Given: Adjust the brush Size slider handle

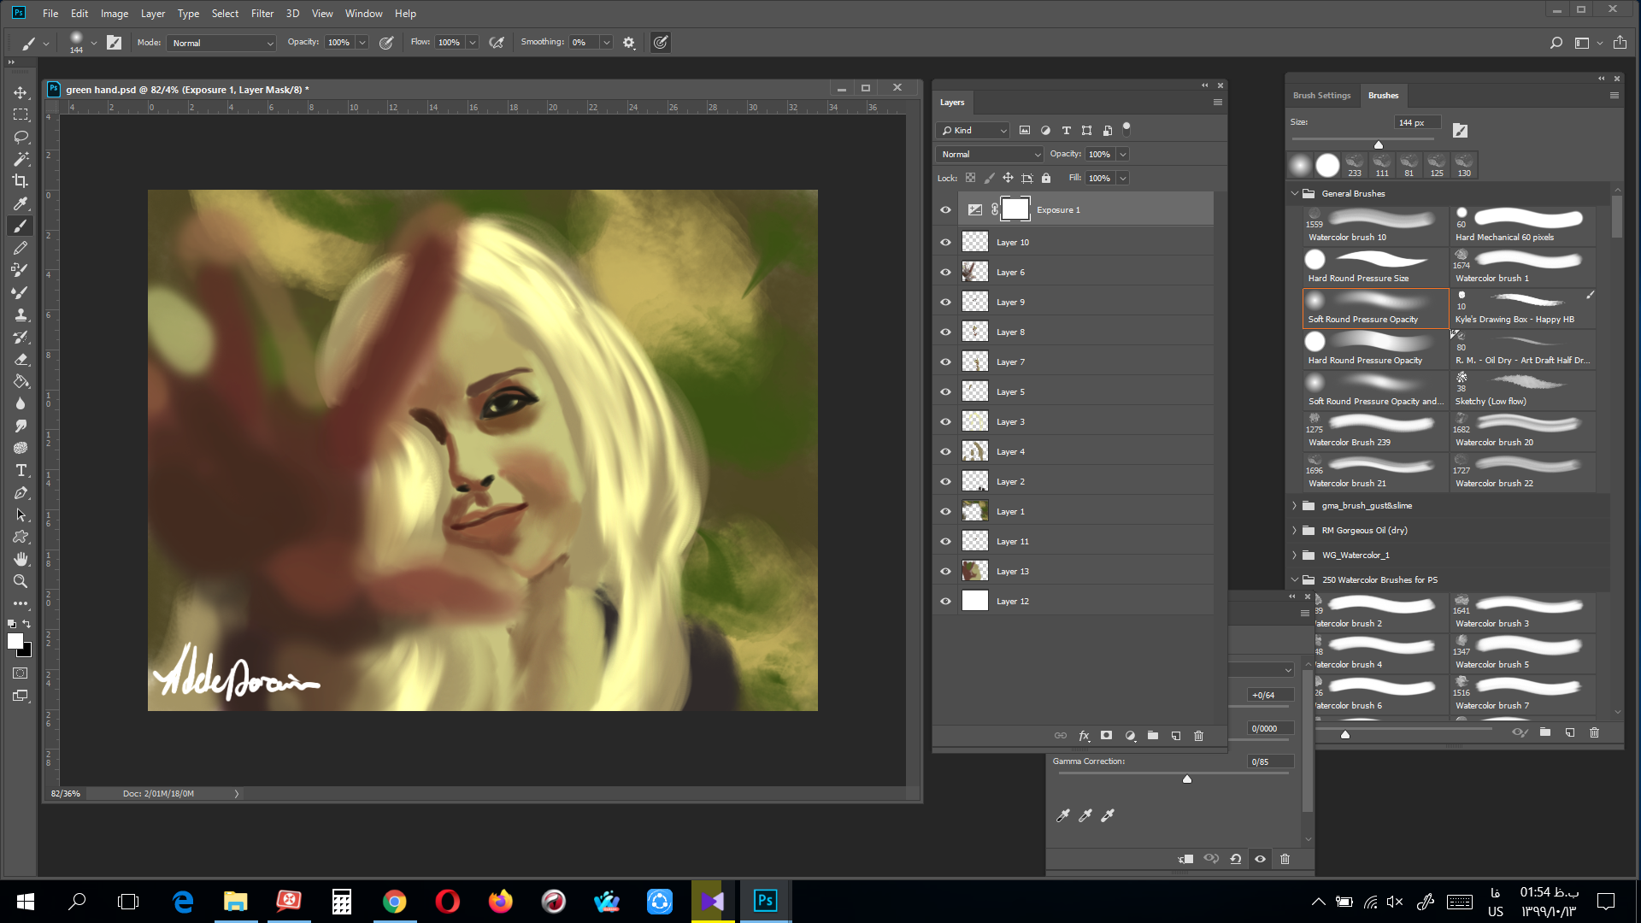Looking at the screenshot, I should [x=1378, y=144].
